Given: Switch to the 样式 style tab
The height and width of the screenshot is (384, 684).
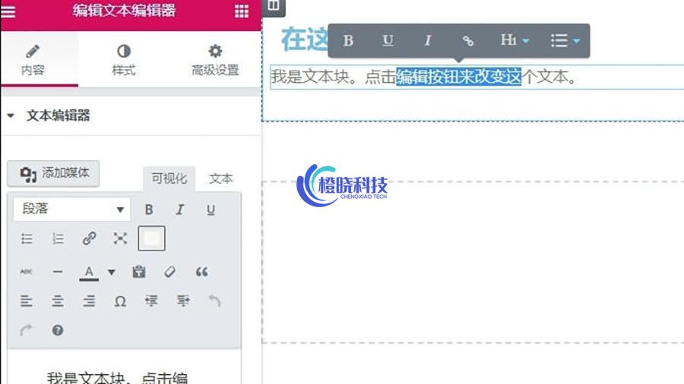Looking at the screenshot, I should [123, 60].
